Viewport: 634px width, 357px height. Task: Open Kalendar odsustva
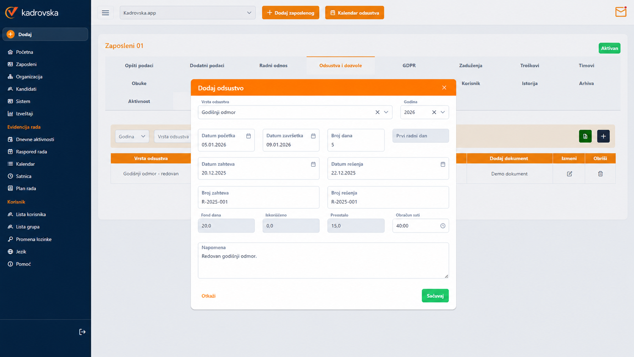(x=355, y=13)
